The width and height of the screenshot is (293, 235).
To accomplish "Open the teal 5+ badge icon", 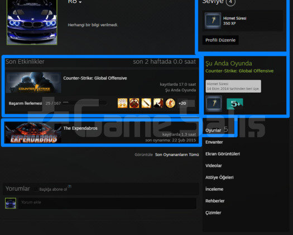I will pos(235,104).
